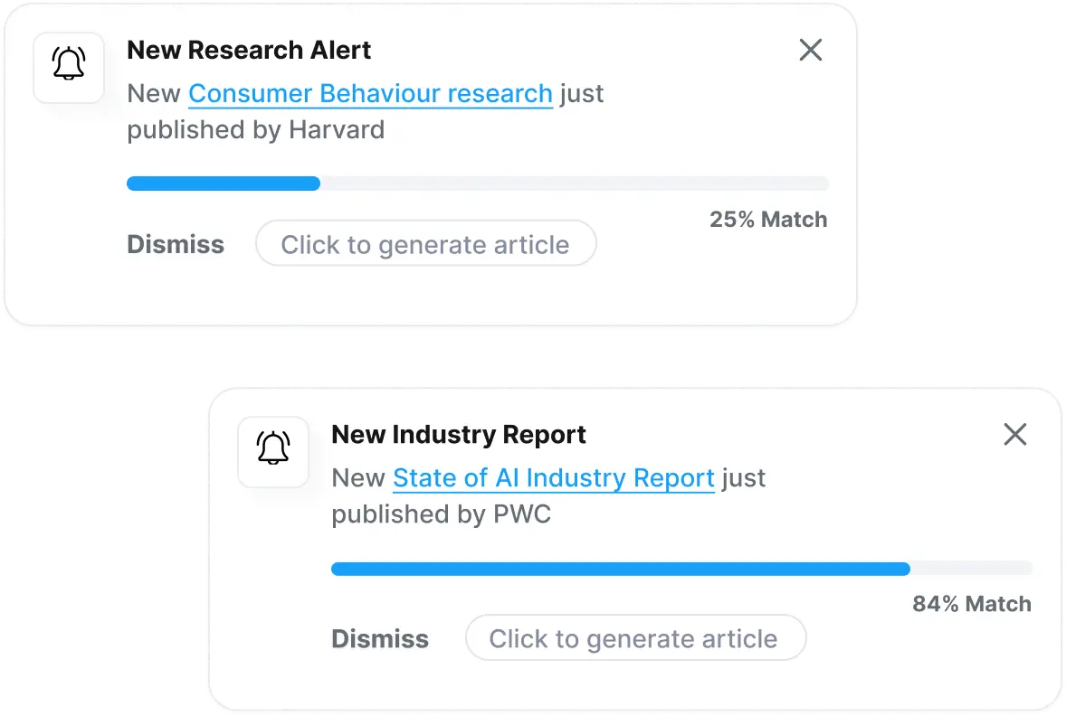Click the blue filled part of the 84% match bar
1066x716 pixels.
tap(620, 569)
